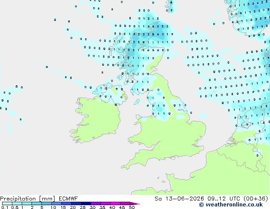Viewport: 270px width, 209px height.
Task: Click the 09..12 UTC time range
Action: 224,199
